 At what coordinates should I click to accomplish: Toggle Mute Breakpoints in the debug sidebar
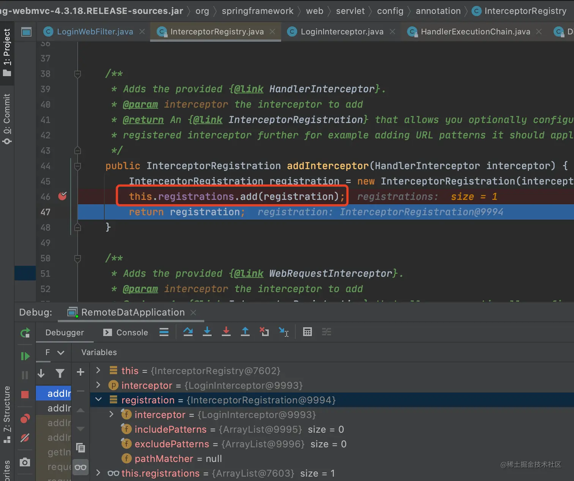(x=25, y=438)
